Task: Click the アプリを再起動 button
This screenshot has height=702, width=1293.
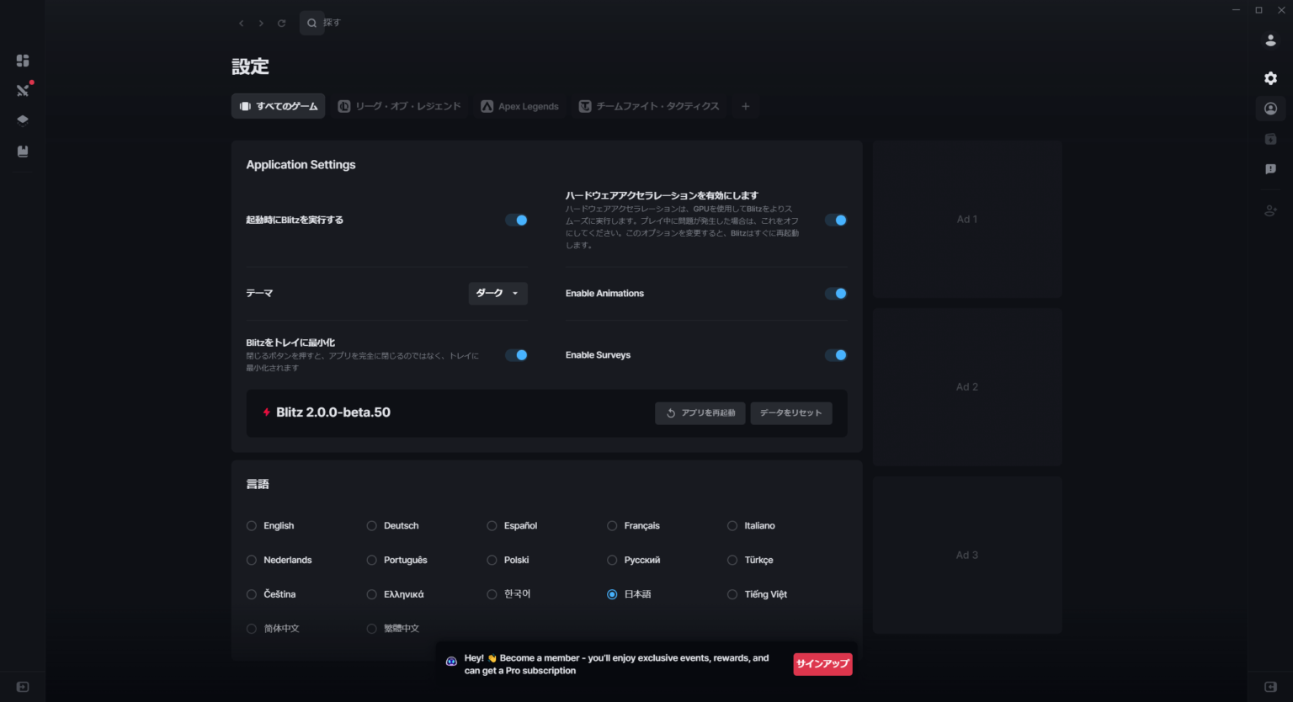Action: pyautogui.click(x=700, y=413)
